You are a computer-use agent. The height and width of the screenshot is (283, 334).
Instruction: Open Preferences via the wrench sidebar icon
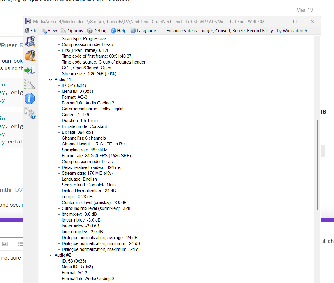click(30, 84)
